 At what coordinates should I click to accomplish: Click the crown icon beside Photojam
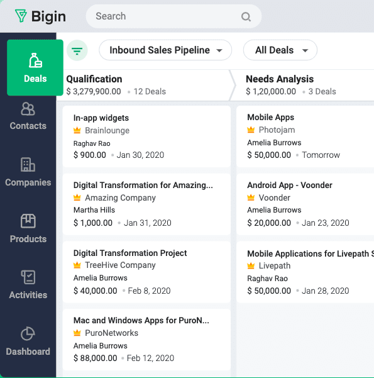click(x=251, y=130)
